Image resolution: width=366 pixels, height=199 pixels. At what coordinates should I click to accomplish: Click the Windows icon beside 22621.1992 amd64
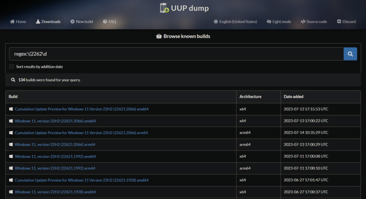[11, 156]
